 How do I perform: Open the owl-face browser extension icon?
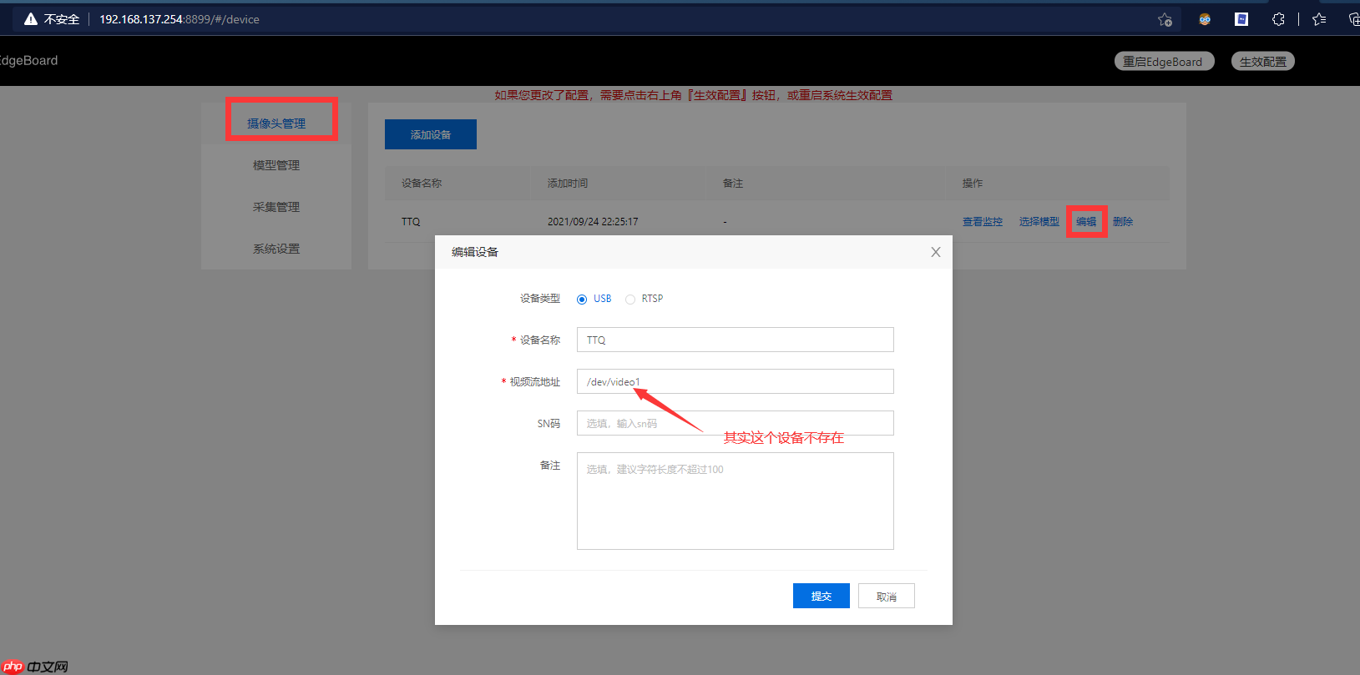[x=1204, y=19]
